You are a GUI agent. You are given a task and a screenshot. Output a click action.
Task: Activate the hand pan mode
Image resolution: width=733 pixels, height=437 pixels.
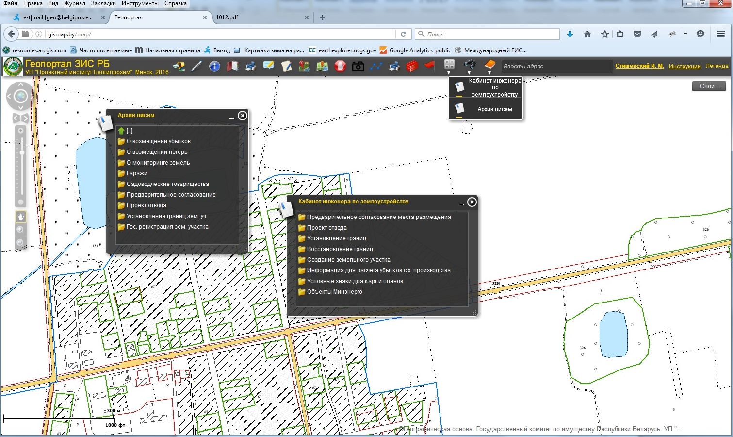pos(20,217)
